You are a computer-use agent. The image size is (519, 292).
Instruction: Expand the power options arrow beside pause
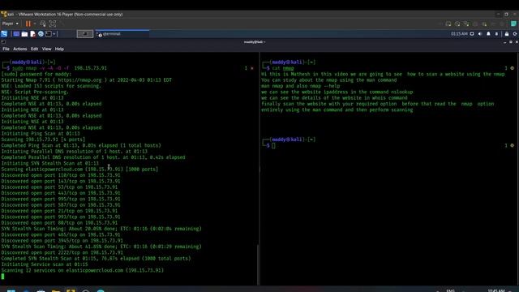tap(34, 24)
